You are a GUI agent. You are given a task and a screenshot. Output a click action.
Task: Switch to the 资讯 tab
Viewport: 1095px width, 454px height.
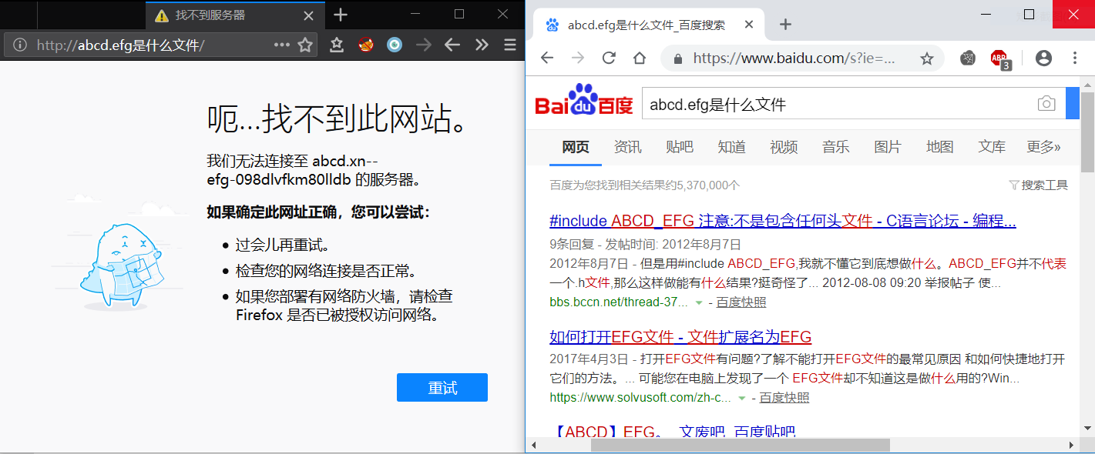[627, 147]
